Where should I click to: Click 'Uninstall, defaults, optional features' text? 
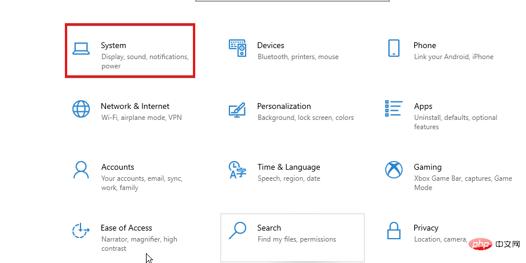pyautogui.click(x=455, y=122)
